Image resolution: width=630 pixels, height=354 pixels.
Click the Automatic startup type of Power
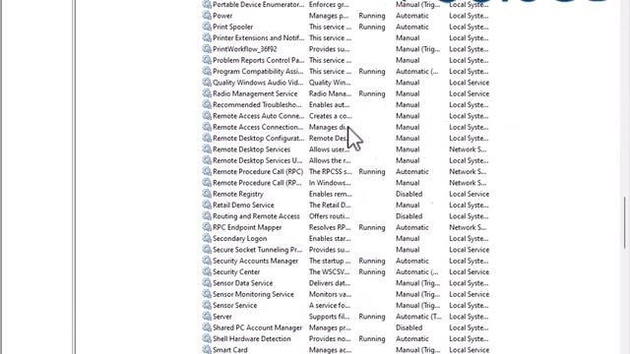click(412, 16)
